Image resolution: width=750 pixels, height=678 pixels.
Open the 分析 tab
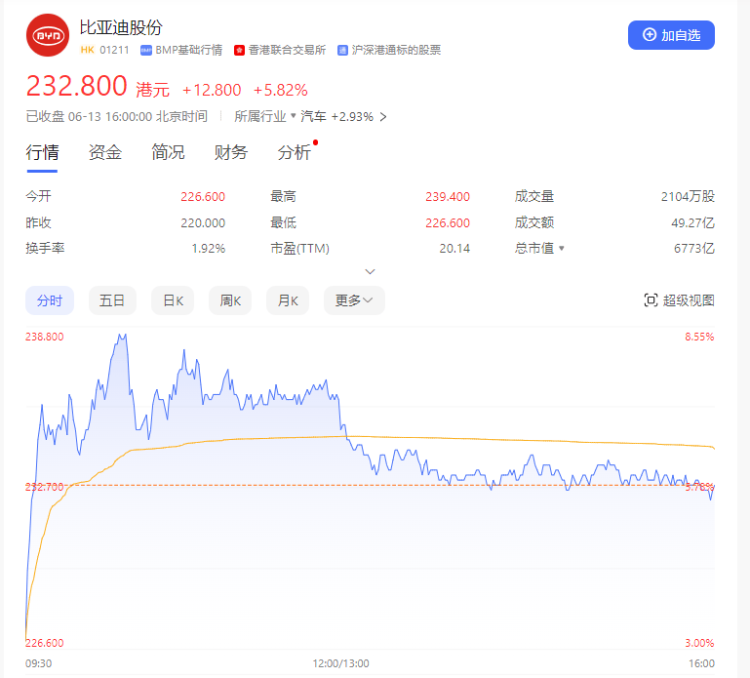coord(295,152)
